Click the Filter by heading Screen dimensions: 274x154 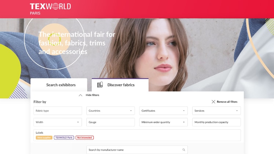(x=40, y=102)
